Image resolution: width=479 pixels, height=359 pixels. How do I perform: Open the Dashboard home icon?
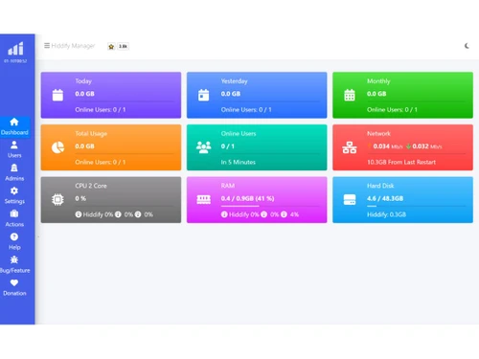(14, 122)
